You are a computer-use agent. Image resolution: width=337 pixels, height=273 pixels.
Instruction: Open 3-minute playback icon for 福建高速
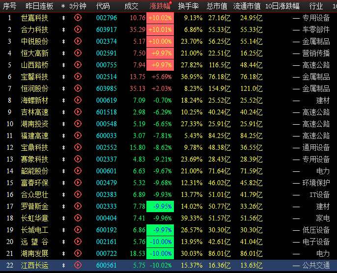click(x=78, y=136)
